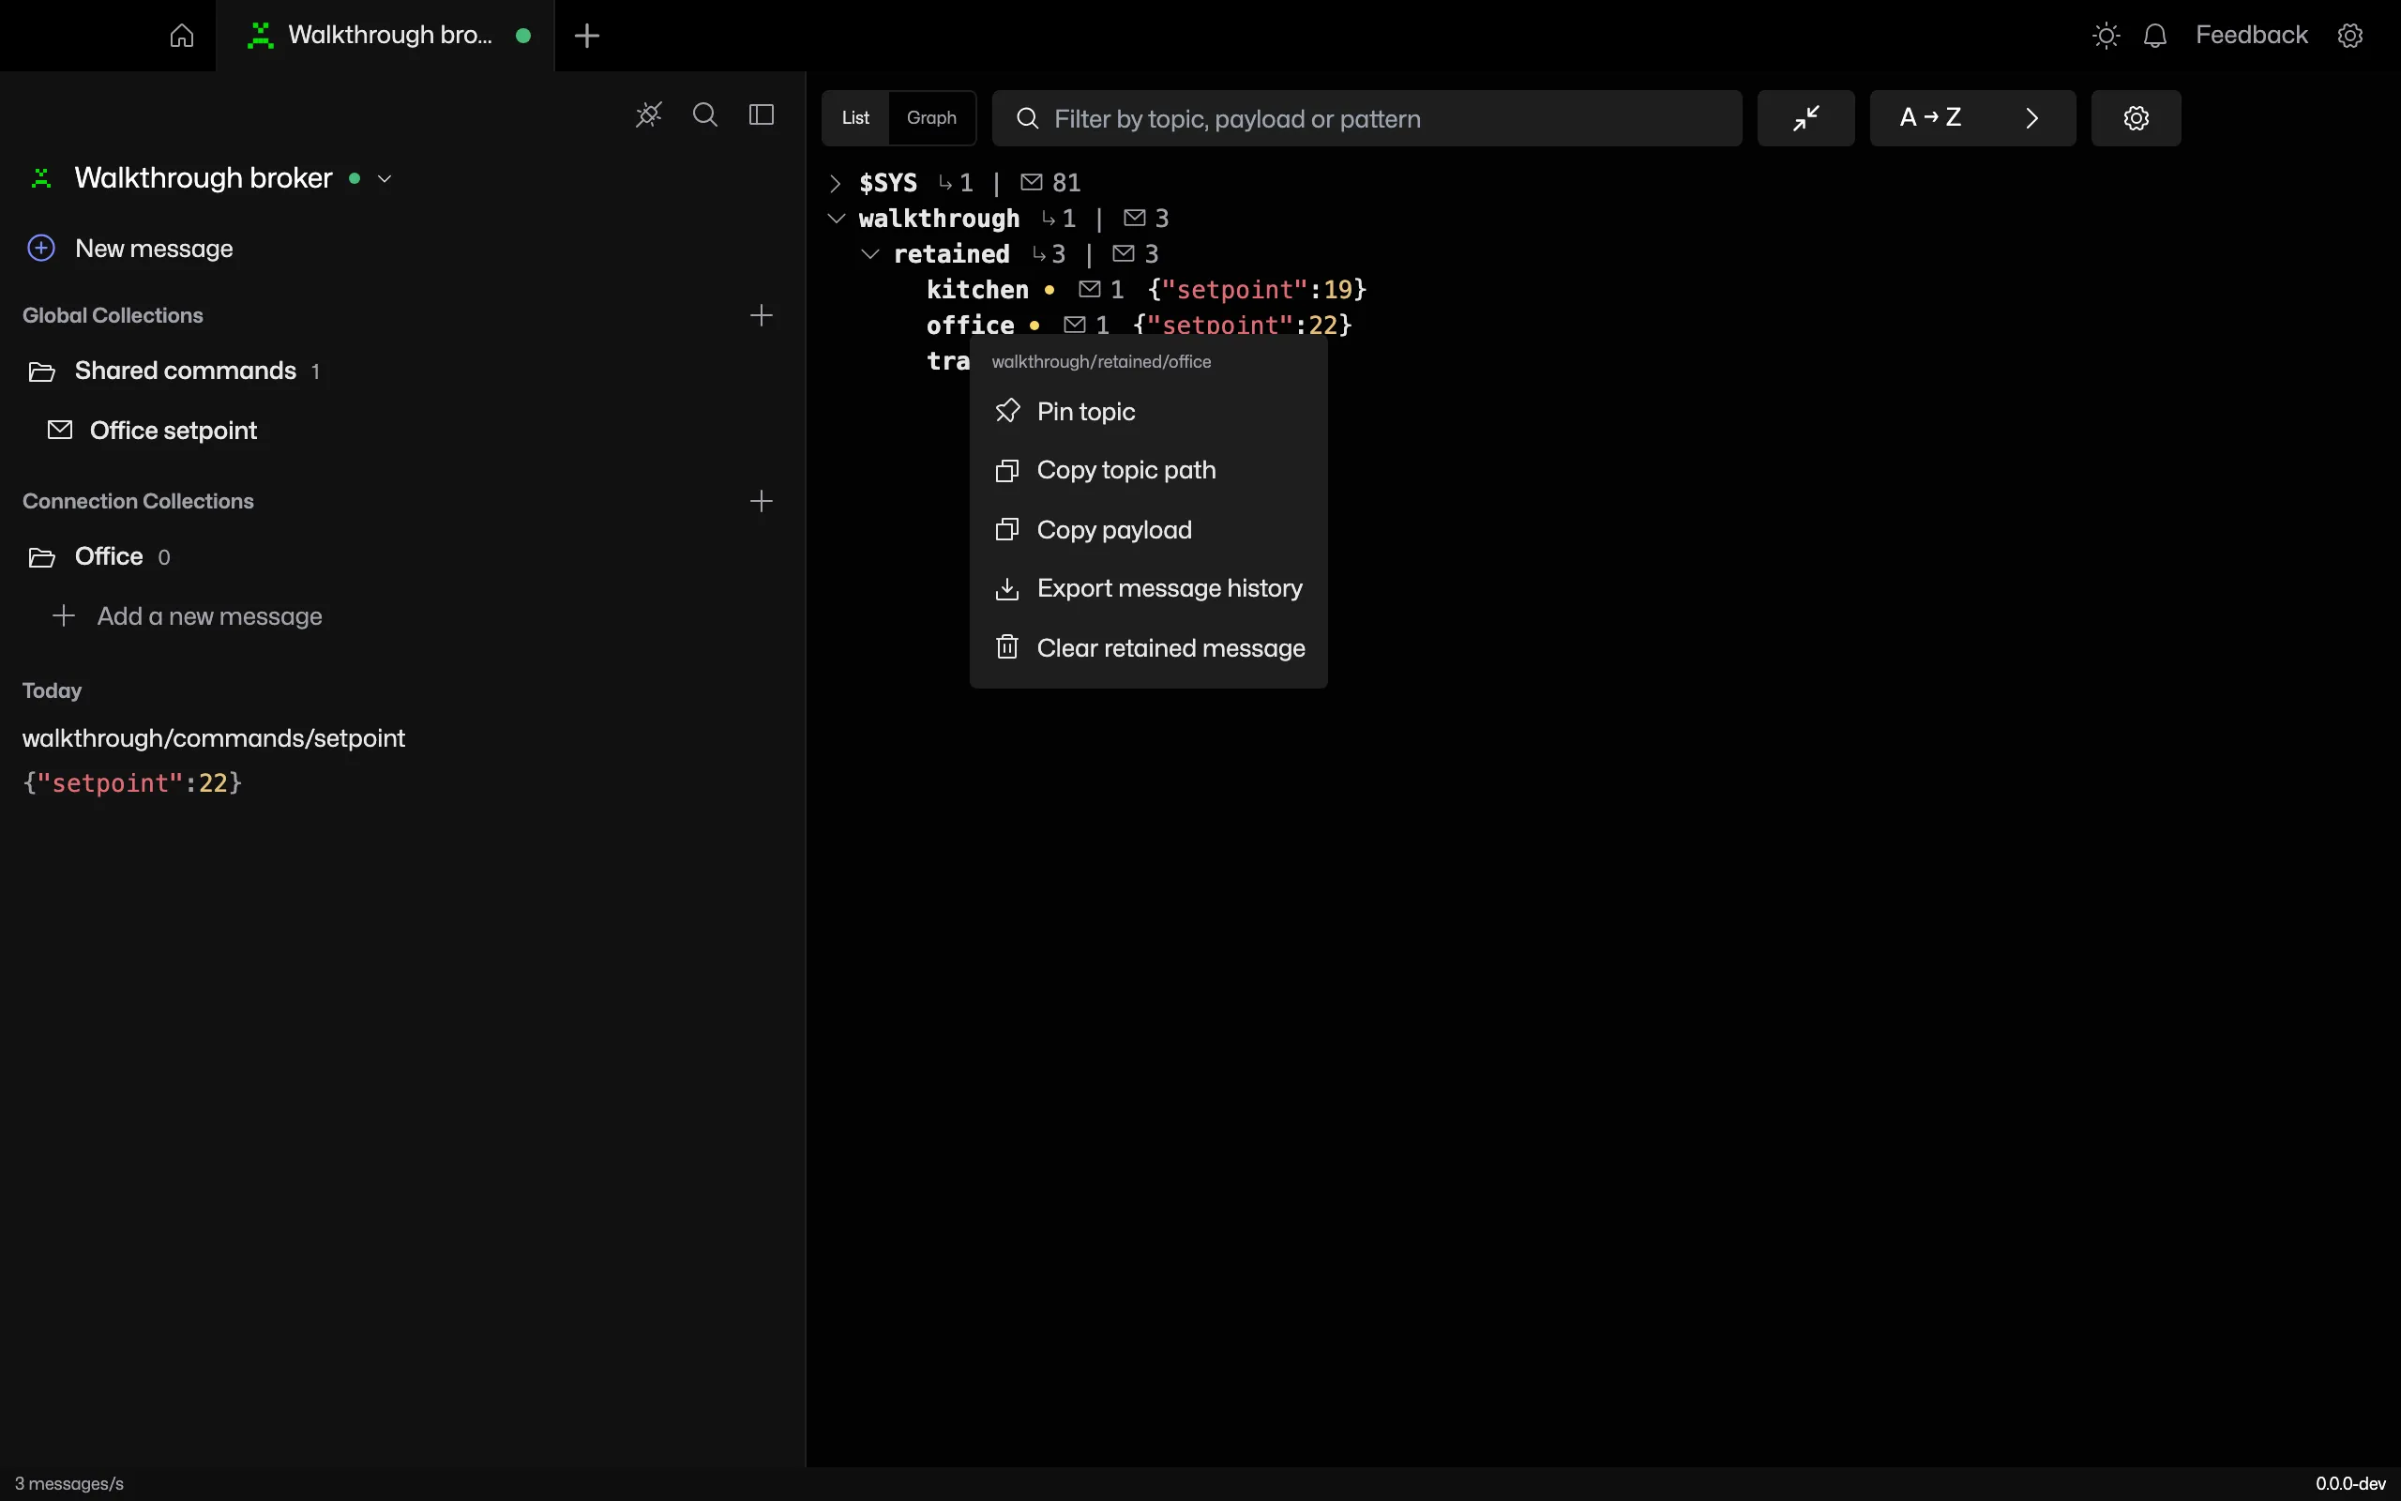Screen dimensions: 2401x1501
Task: Choose Copy topic path
Action: coord(1148,471)
